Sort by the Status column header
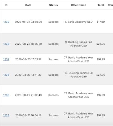The image size is (113, 126). pyautogui.click(x=53, y=5)
